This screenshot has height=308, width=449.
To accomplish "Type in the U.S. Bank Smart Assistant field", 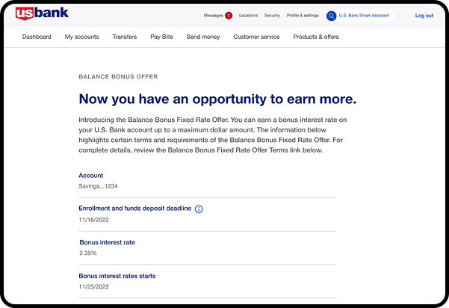I will [365, 16].
